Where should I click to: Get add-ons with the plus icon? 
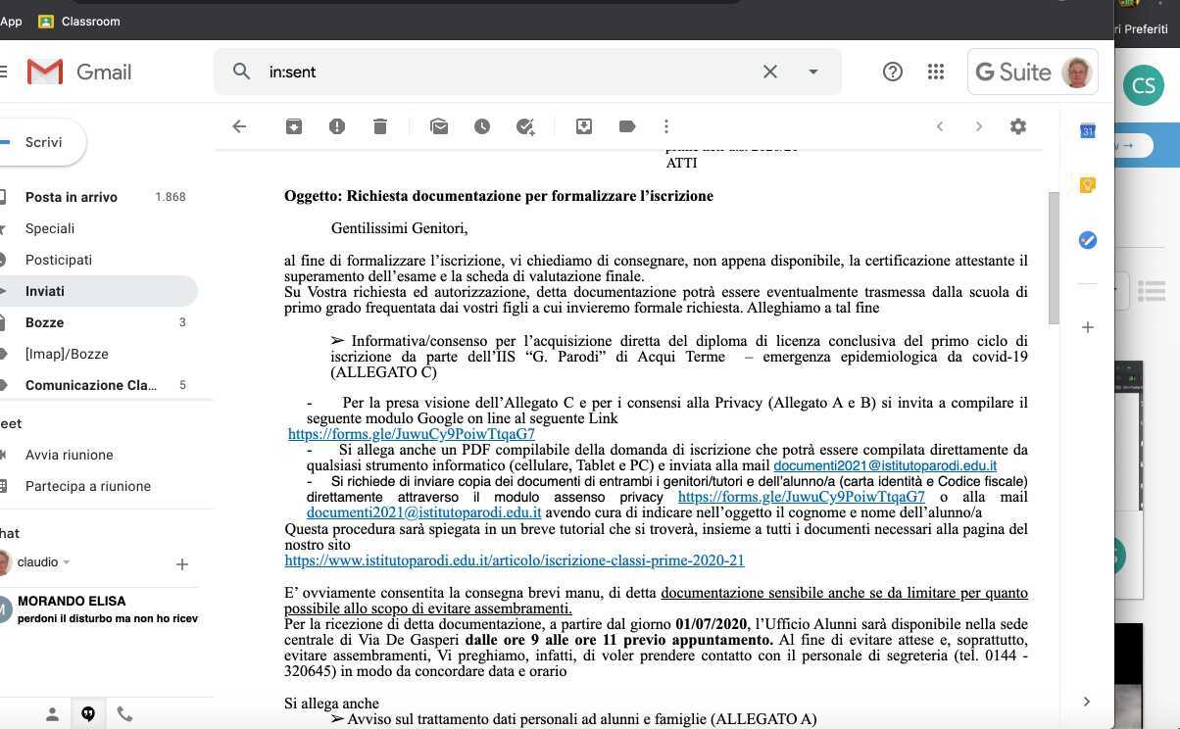1088,327
